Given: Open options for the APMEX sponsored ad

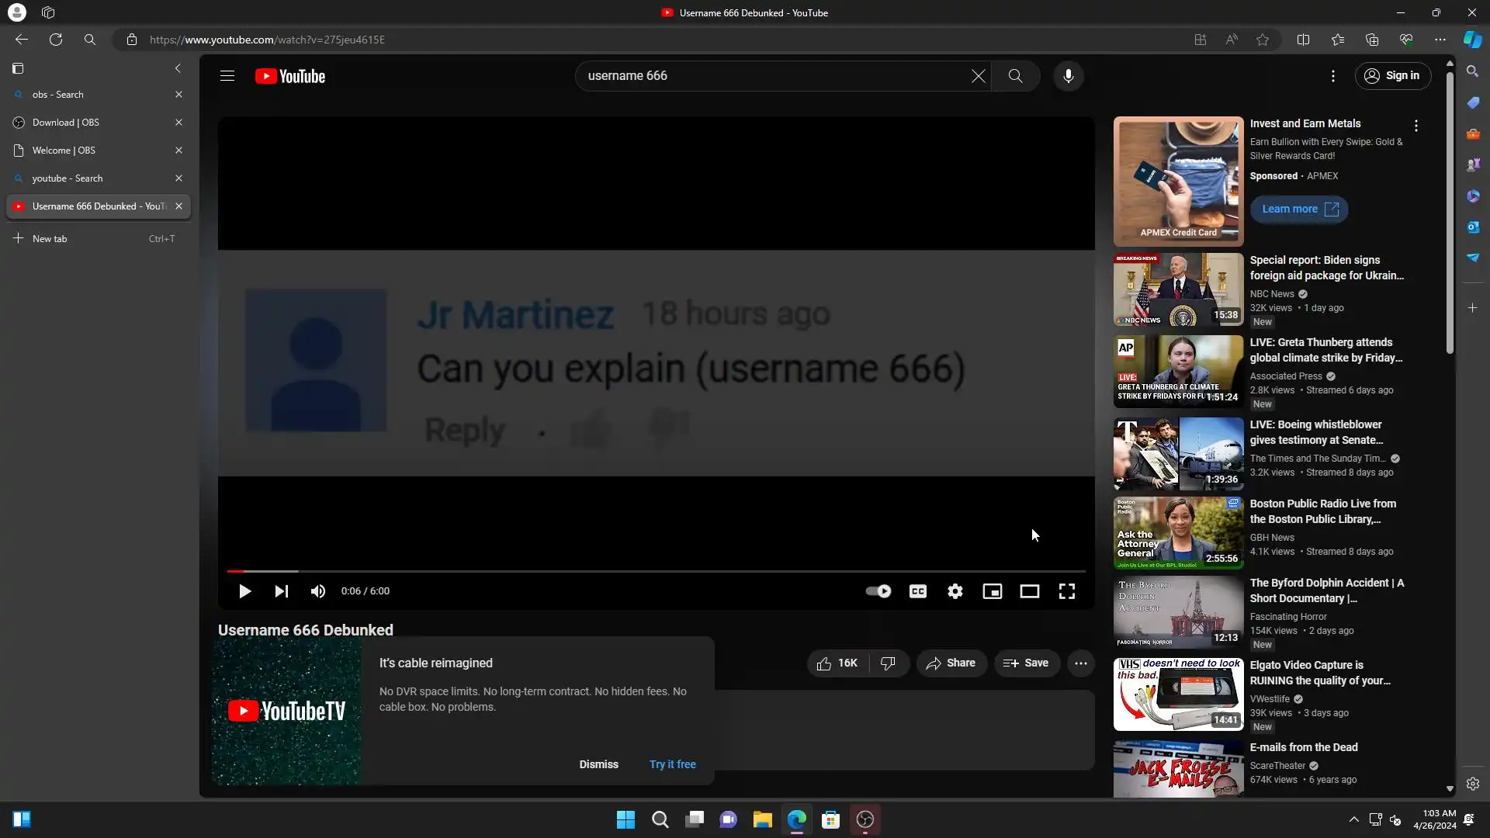Looking at the screenshot, I should [x=1415, y=126].
